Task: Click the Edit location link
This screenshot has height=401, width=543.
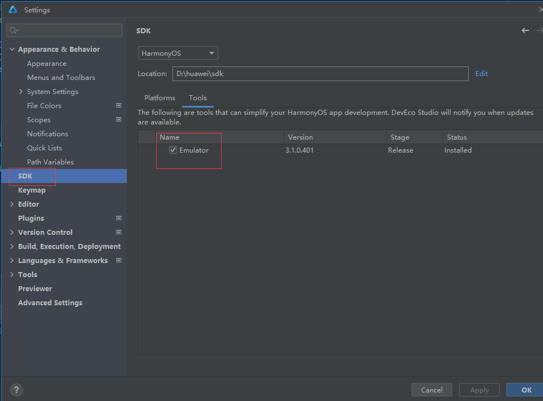Action: coord(481,74)
